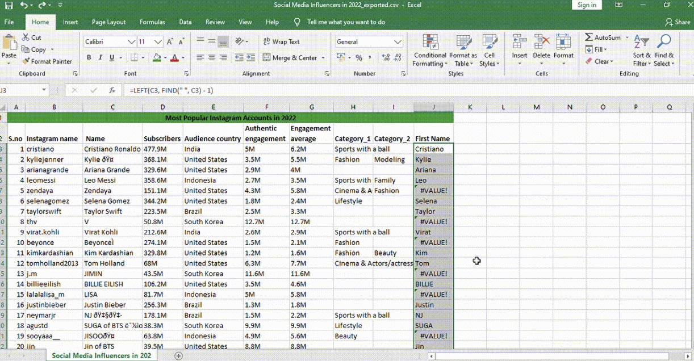This screenshot has height=361, width=694.
Task: Switch to the Formulas ribbon tab
Action: tap(152, 22)
